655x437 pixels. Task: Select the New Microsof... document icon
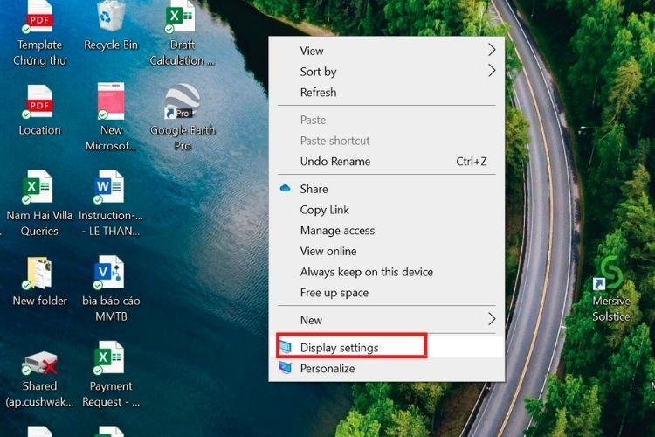111,101
